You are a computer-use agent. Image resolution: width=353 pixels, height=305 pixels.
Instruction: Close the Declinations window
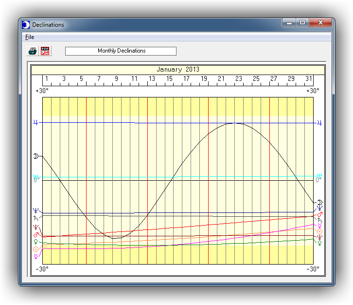point(320,23)
